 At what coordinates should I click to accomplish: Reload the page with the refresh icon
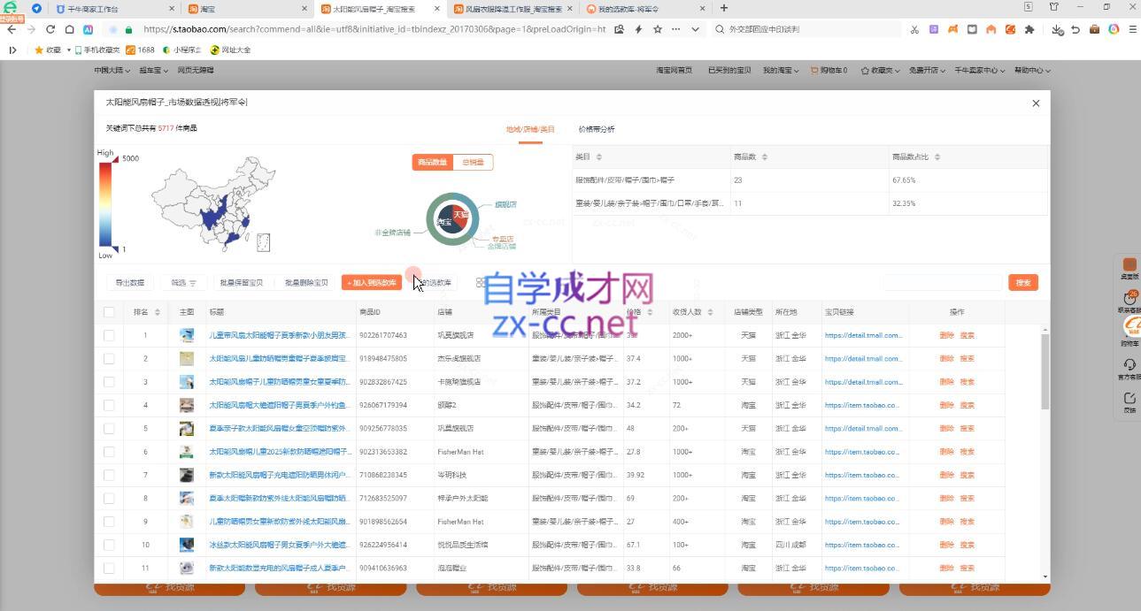[x=50, y=29]
